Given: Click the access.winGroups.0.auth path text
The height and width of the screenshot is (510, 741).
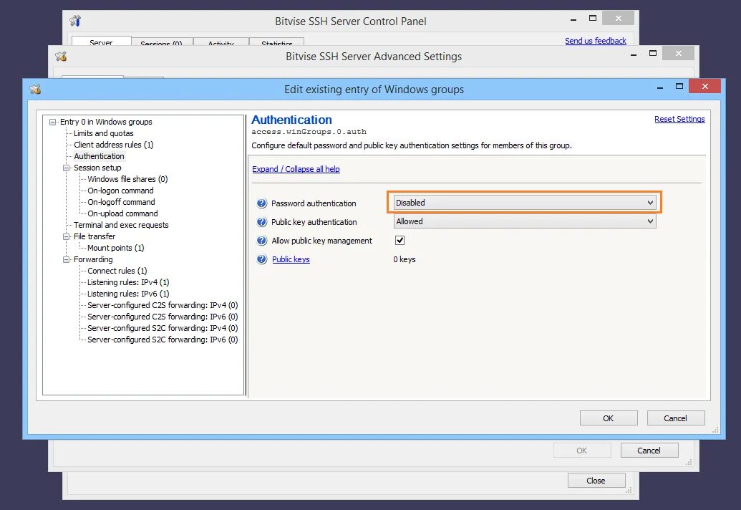Looking at the screenshot, I should click(x=309, y=132).
